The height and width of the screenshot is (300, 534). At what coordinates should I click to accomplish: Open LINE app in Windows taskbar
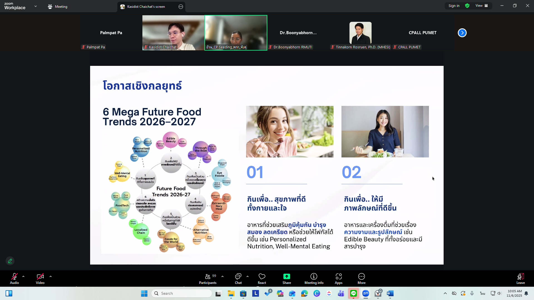(x=353, y=293)
